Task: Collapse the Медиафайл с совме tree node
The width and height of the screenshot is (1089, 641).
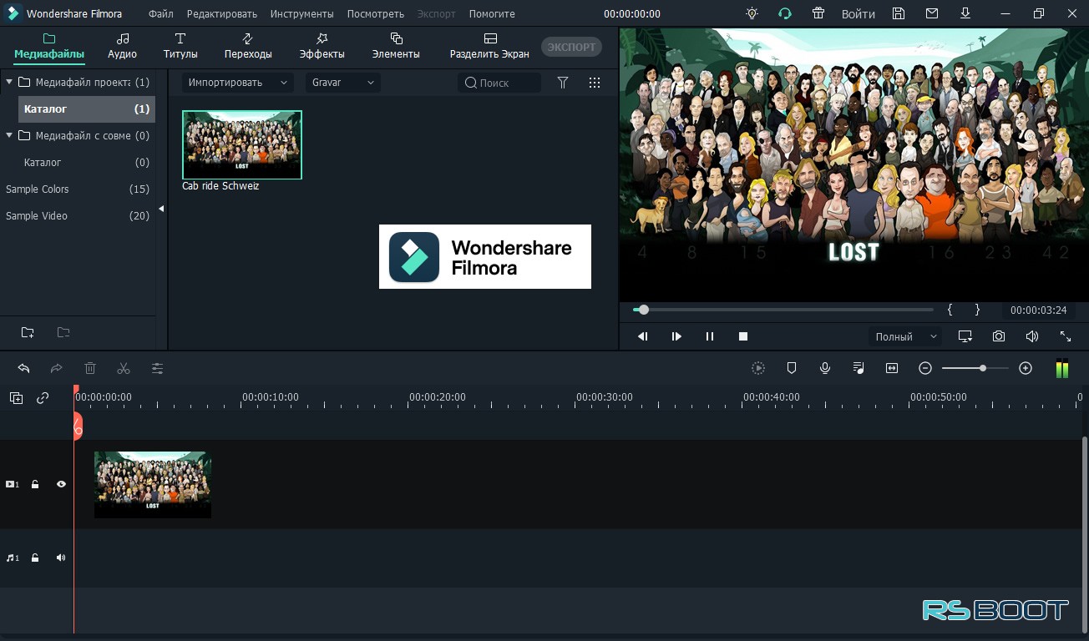Action: click(x=9, y=135)
